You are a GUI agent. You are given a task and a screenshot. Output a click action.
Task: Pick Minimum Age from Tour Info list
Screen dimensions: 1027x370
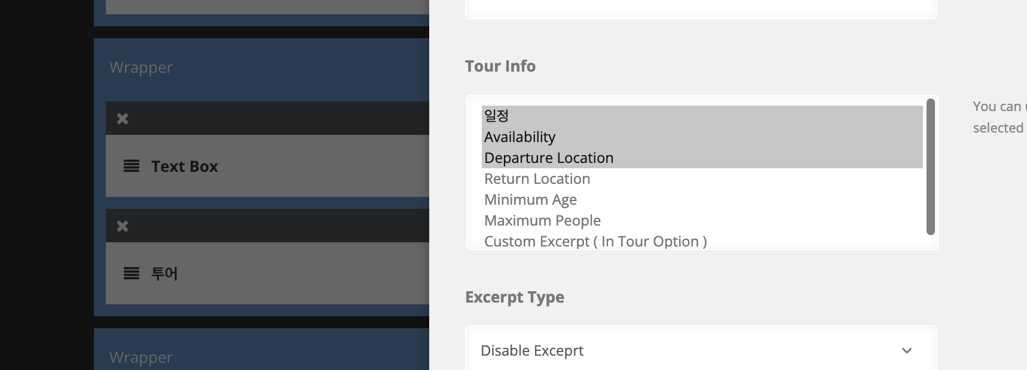click(x=530, y=200)
